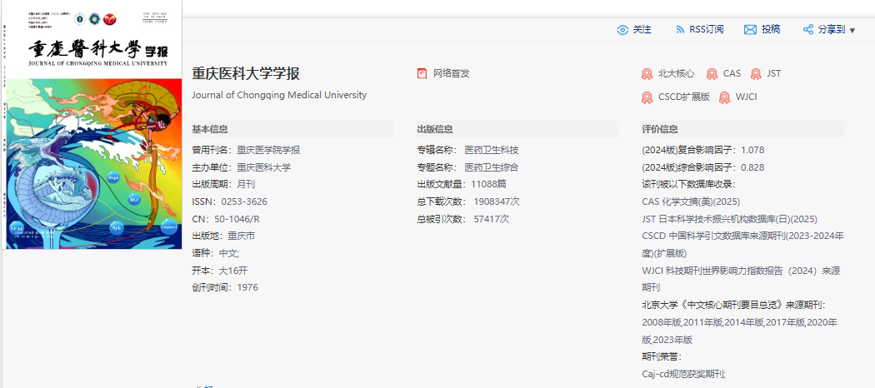Click the 总被引次数 57417次 row
This screenshot has height=388, width=875.
463,218
